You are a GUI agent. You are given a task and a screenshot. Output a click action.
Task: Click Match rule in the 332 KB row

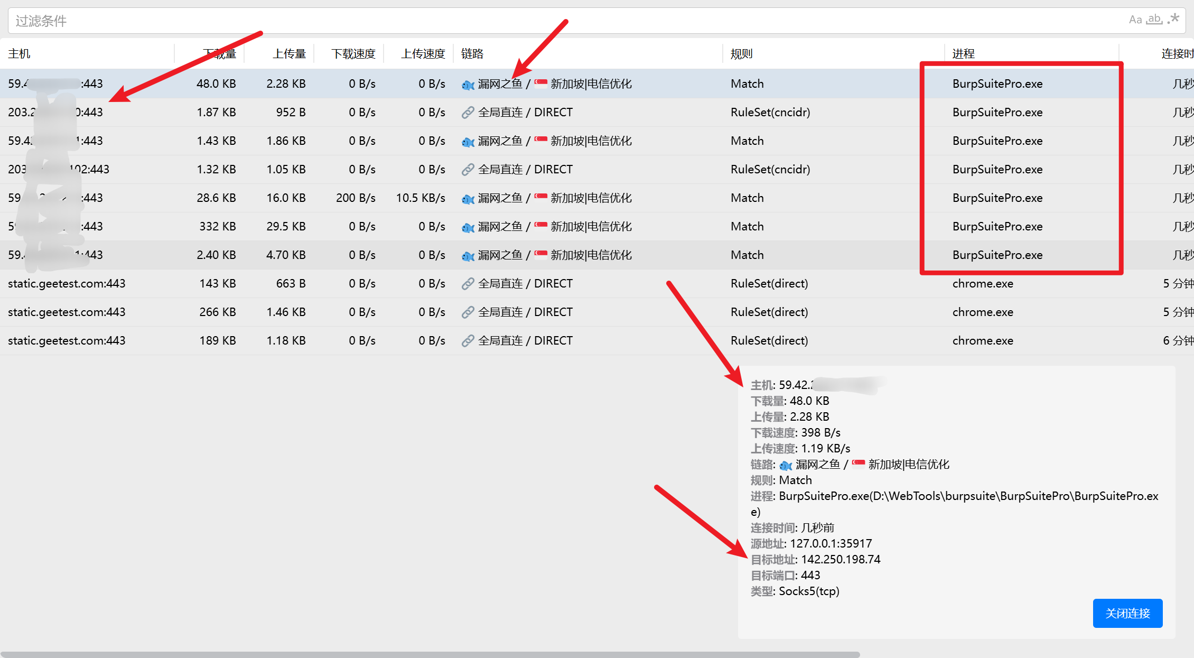coord(747,226)
